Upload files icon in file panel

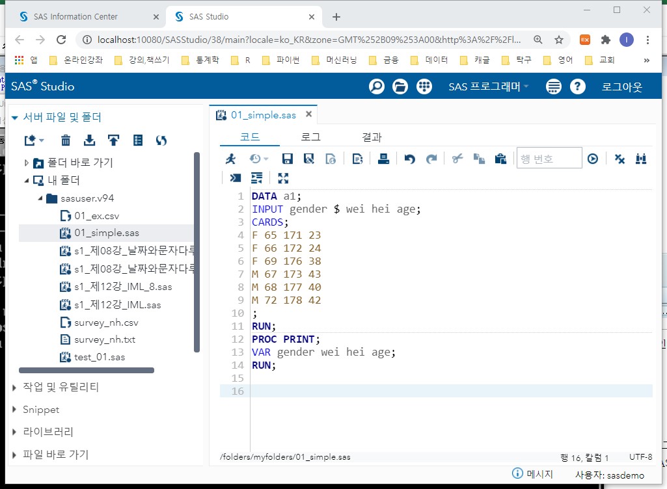(x=114, y=140)
